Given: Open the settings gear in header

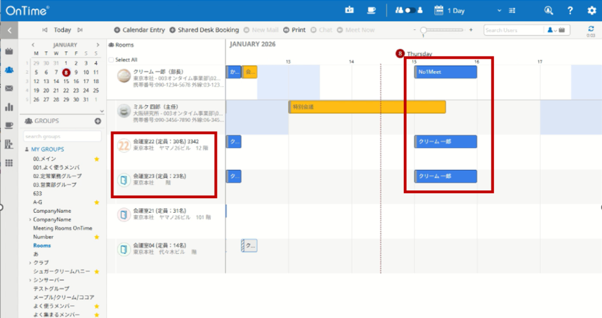Looking at the screenshot, I should click(591, 11).
